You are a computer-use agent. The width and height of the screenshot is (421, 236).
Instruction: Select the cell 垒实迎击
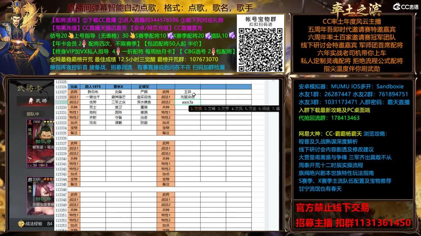(x=144, y=97)
